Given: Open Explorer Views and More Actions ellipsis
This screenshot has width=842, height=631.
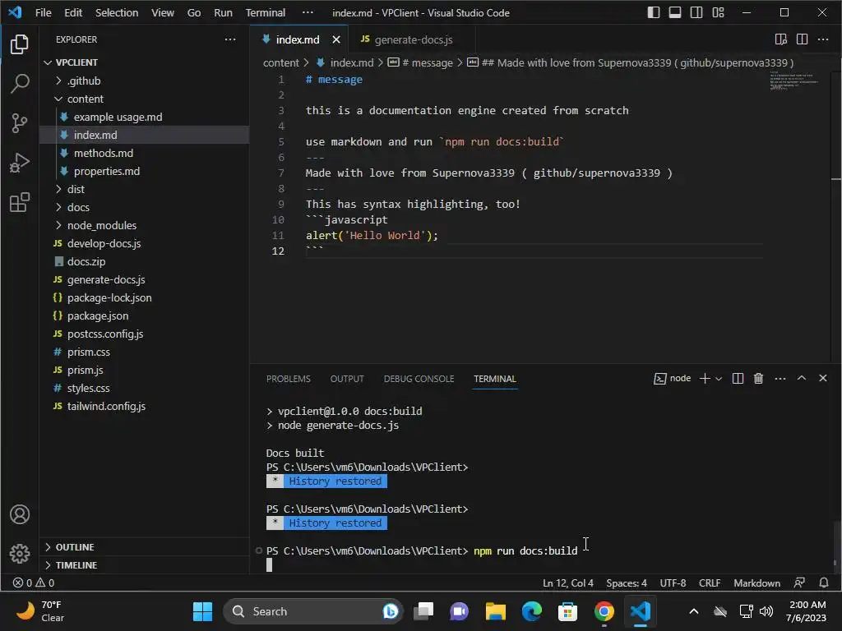Looking at the screenshot, I should click(230, 39).
